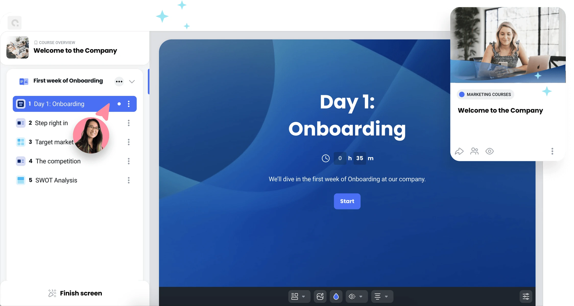The width and height of the screenshot is (574, 306).
Task: Click the COURSE OVERVIEW bookmark icon
Action: coord(36,43)
